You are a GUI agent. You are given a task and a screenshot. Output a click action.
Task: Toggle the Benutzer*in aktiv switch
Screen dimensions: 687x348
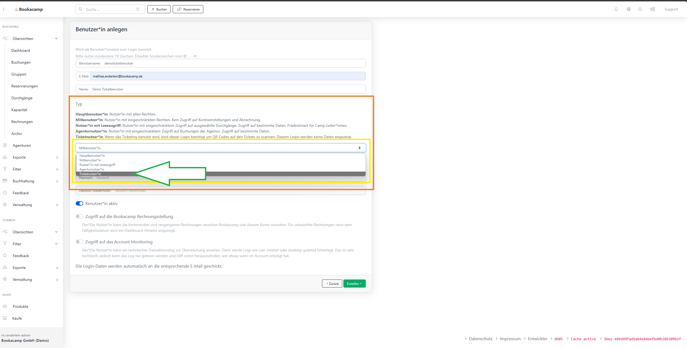tap(79, 203)
